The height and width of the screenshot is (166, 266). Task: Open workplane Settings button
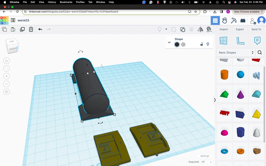pos(205,156)
